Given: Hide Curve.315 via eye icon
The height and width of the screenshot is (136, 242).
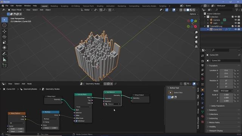Looking at the screenshot, I should 236,29.
